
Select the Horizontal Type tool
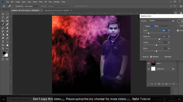click(x=3, y=42)
